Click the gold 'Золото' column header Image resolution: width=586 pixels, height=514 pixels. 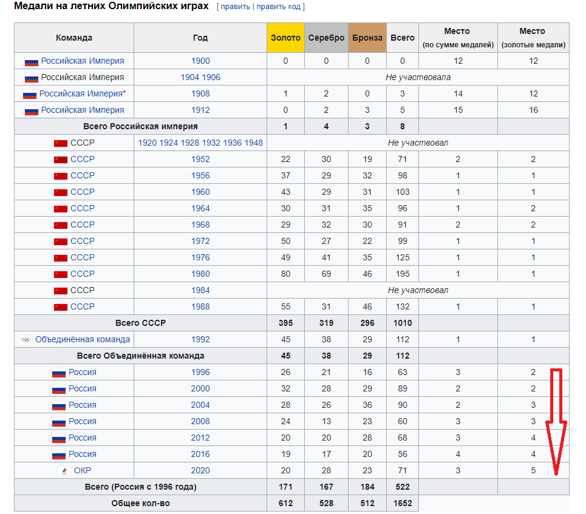(x=285, y=38)
